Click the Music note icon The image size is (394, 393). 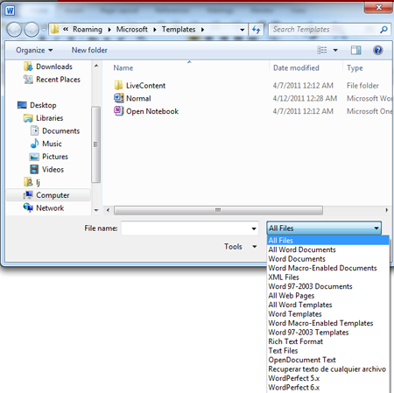coord(34,144)
